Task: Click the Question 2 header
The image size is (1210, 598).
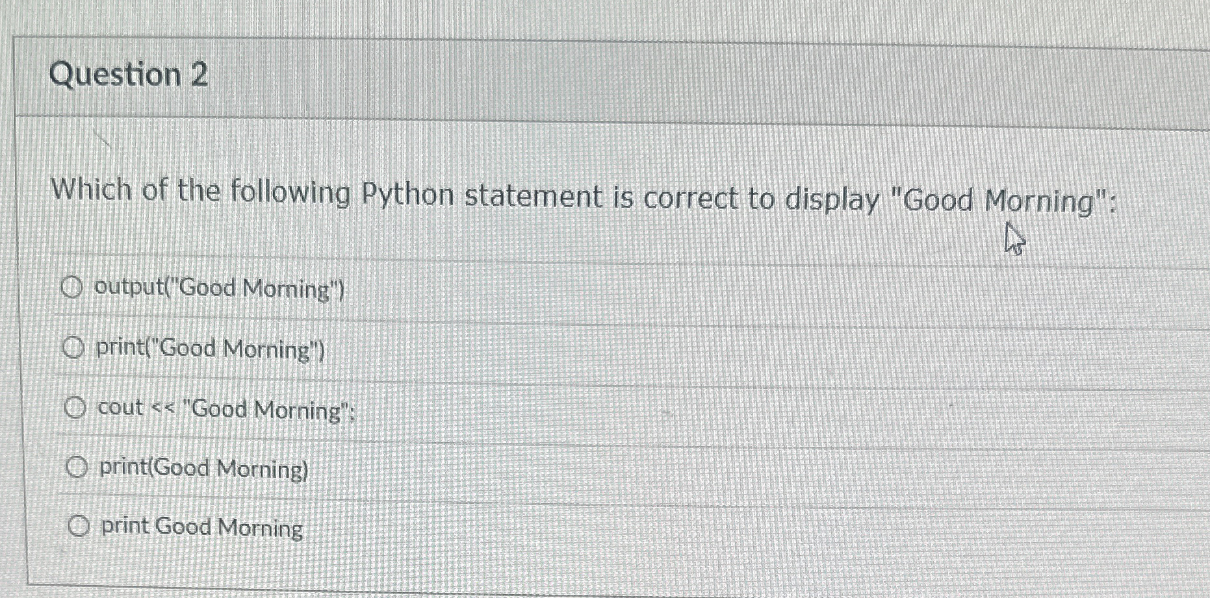Action: [x=131, y=75]
